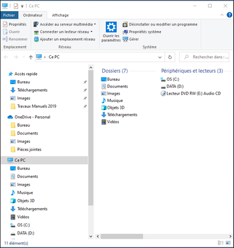The image size is (234, 248).
Task: Click Accéder au serveur multimédia
Action: pyautogui.click(x=65, y=24)
